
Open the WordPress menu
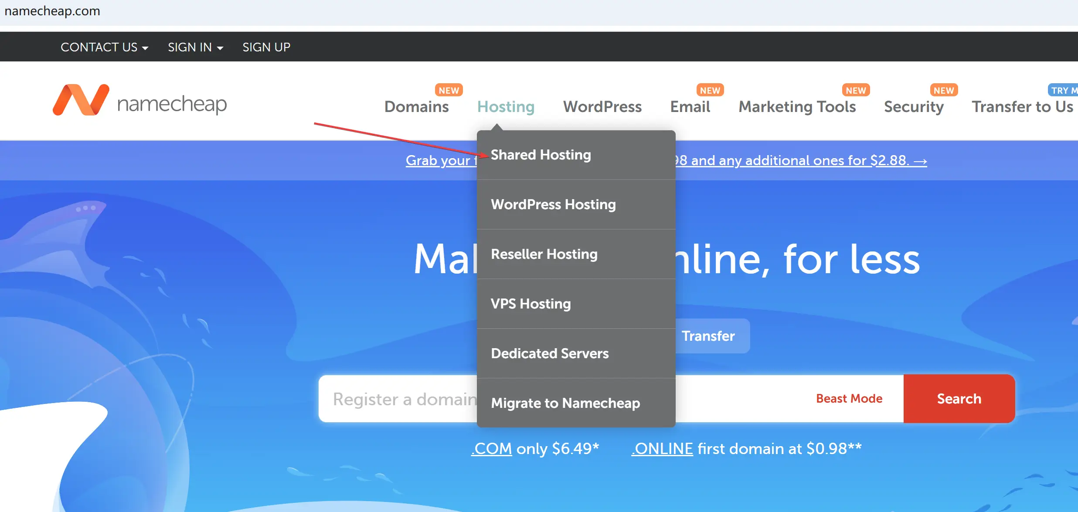(x=602, y=107)
